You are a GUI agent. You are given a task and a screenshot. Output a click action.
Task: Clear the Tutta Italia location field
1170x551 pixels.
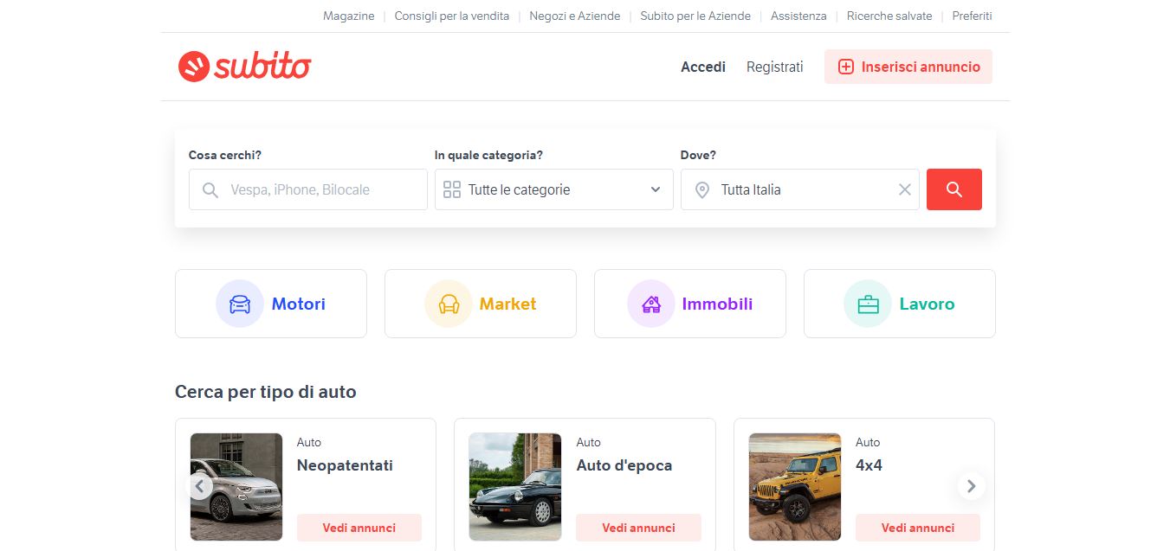pyautogui.click(x=904, y=189)
